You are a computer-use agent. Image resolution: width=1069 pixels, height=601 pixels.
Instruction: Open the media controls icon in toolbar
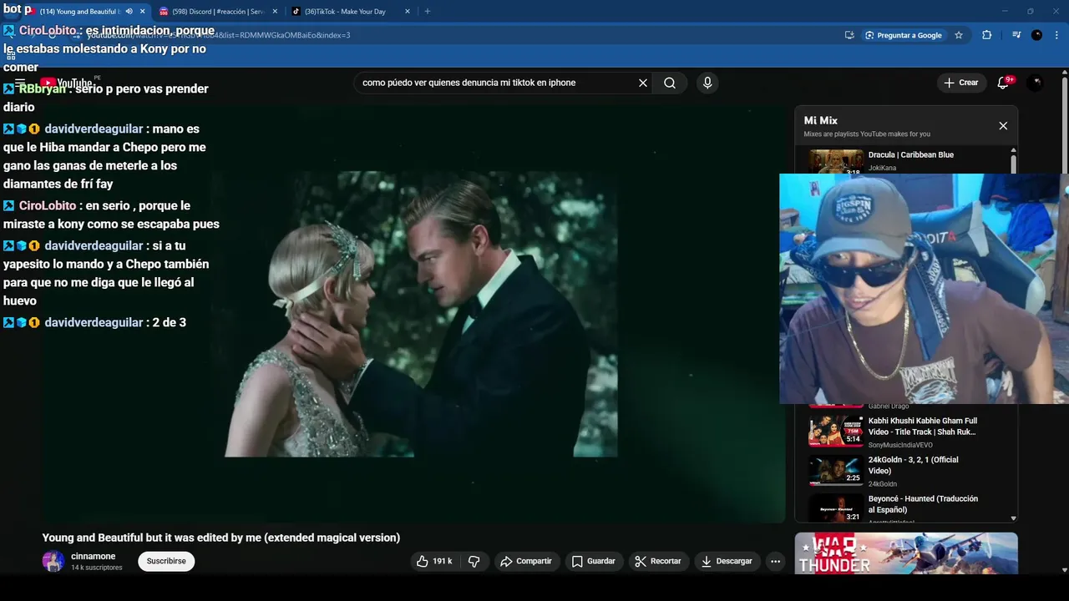pos(1016,35)
